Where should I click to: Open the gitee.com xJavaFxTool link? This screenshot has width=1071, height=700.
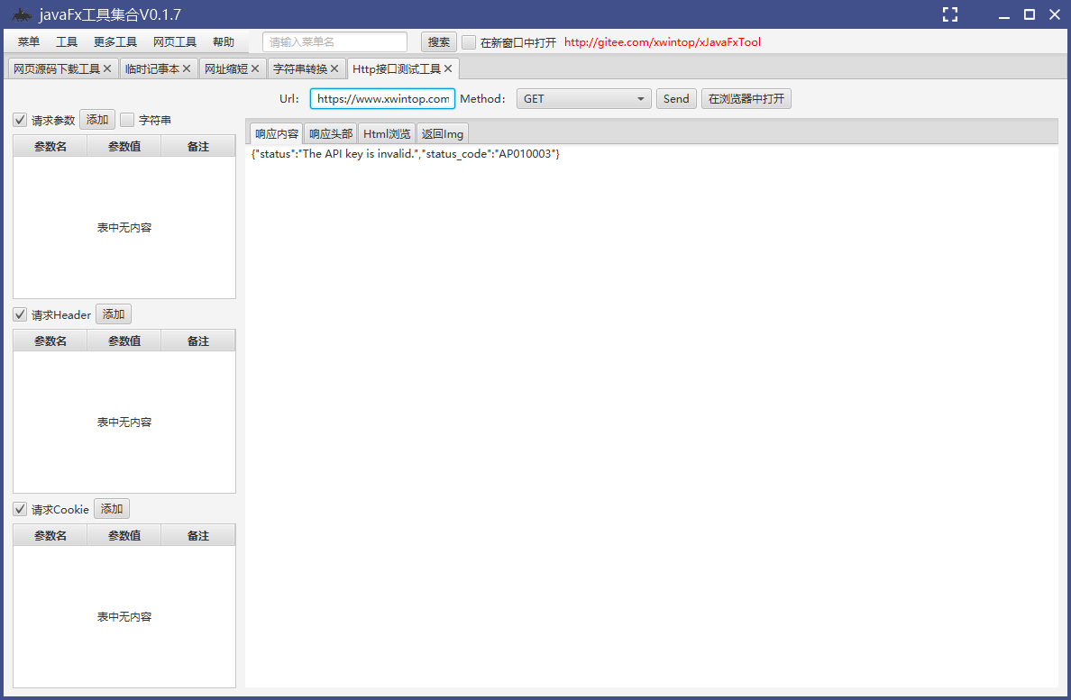663,42
